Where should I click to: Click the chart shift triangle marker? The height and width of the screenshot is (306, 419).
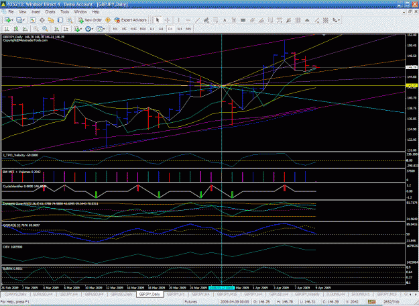[x=324, y=35]
